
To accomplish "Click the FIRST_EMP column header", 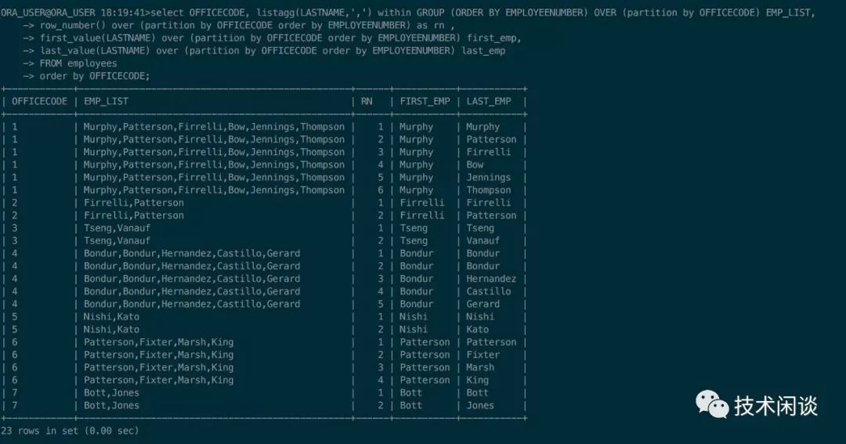I will 425,101.
